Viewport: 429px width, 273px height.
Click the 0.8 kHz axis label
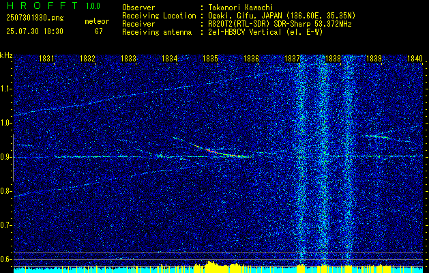tap(5, 191)
